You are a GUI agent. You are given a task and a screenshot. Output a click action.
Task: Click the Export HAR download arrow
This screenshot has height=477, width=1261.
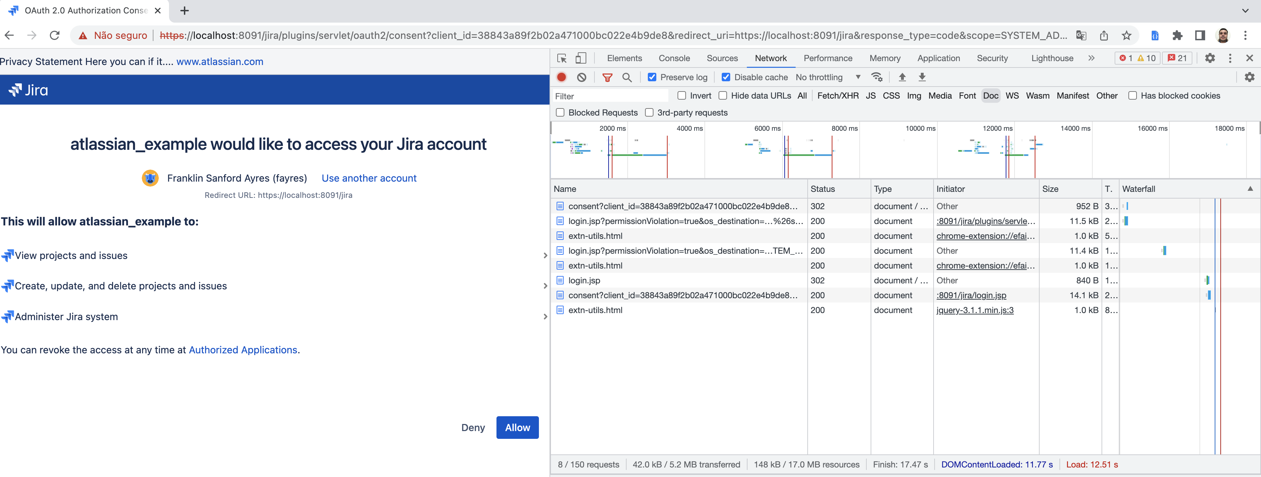(x=922, y=77)
